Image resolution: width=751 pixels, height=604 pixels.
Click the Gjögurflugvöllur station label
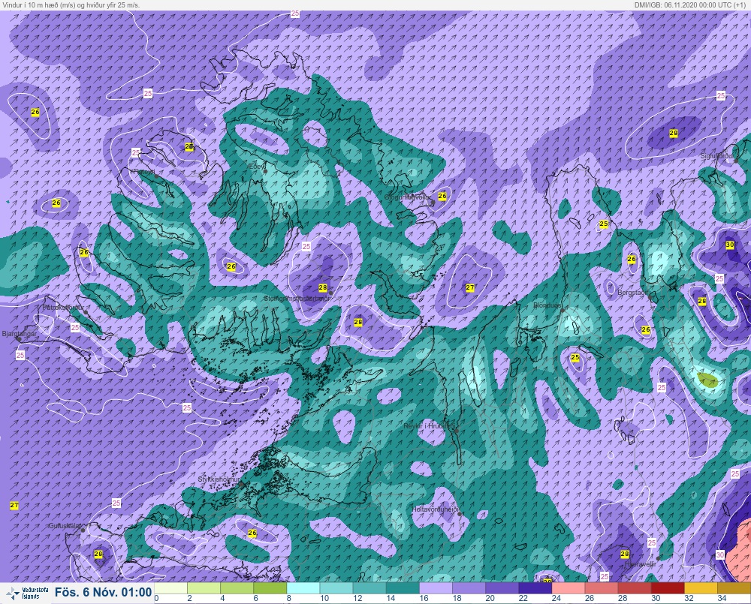tap(408, 197)
